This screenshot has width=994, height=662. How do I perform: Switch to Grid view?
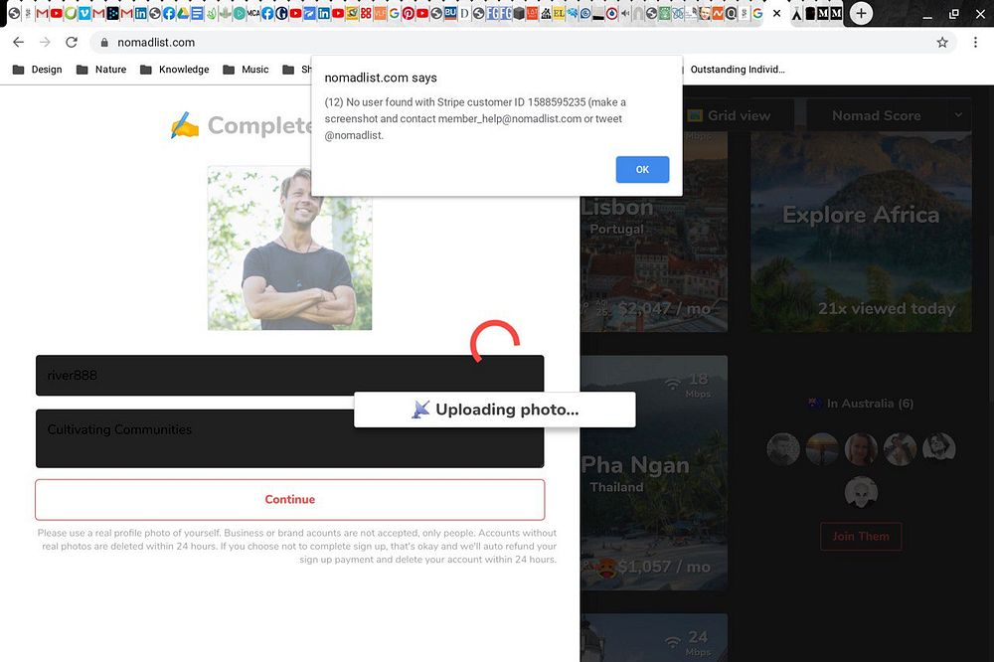click(729, 115)
